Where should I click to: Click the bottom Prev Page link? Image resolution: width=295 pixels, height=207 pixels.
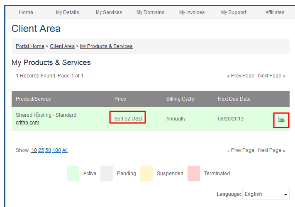(x=241, y=150)
